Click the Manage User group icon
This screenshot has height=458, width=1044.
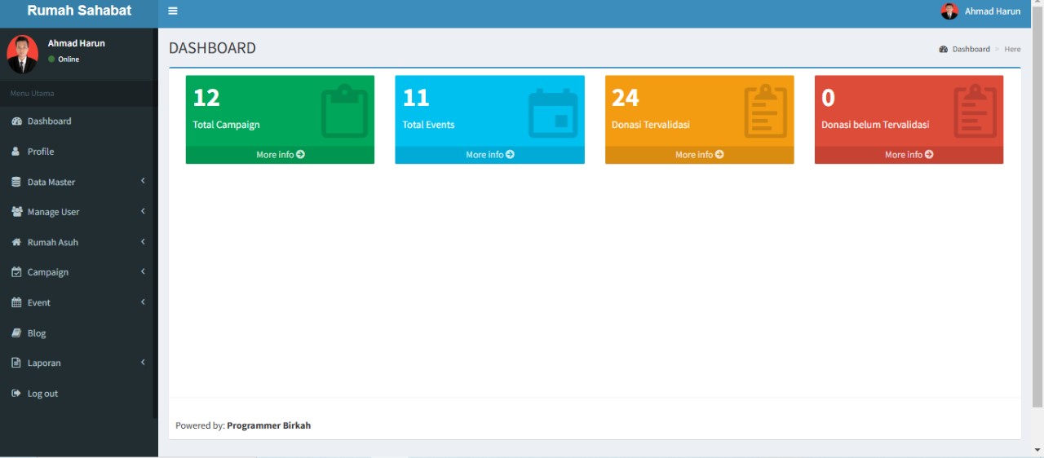point(16,212)
